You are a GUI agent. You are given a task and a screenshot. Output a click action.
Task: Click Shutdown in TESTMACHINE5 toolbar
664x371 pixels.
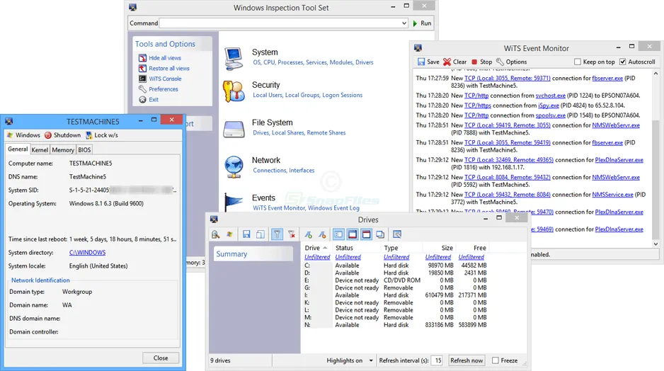pos(63,135)
